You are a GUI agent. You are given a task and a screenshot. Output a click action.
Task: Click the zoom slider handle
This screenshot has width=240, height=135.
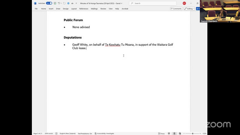point(193,133)
